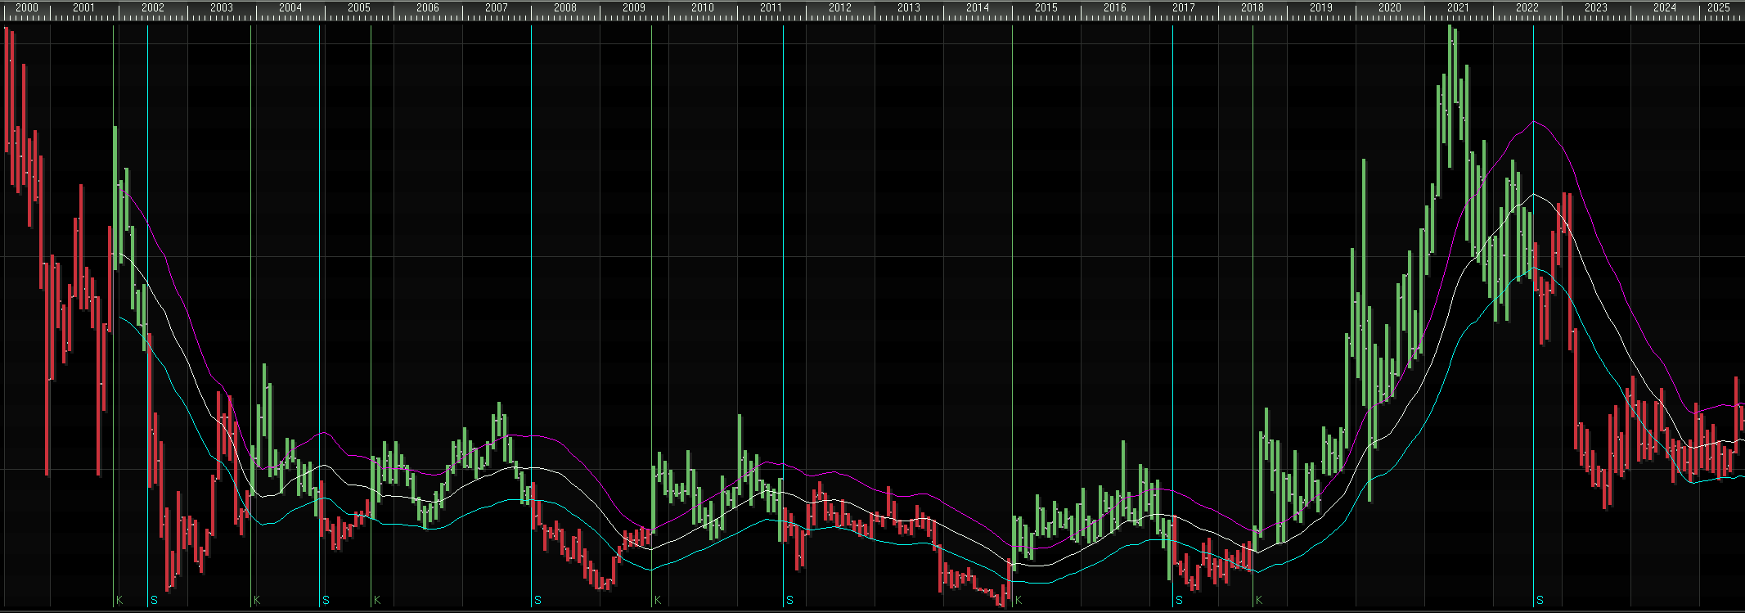Select the 2024 year label on the time axis
Screen dimensions: 1745x613
tap(1665, 7)
